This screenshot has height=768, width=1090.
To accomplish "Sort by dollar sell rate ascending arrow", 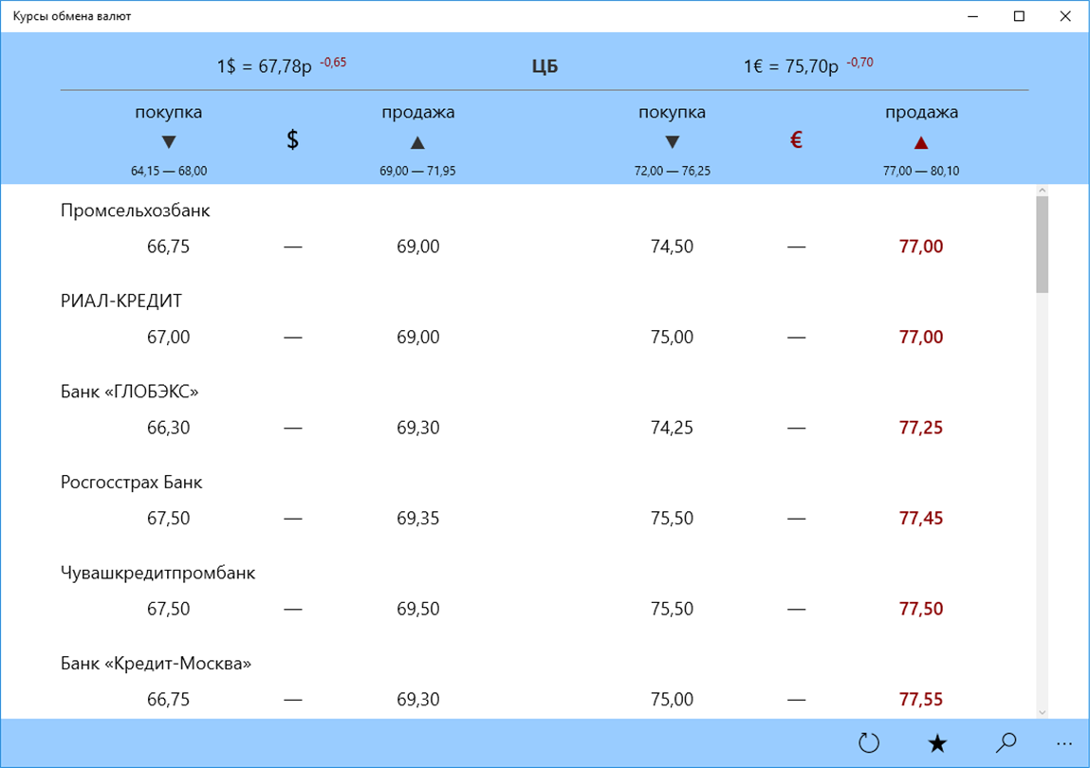I will (x=417, y=142).
